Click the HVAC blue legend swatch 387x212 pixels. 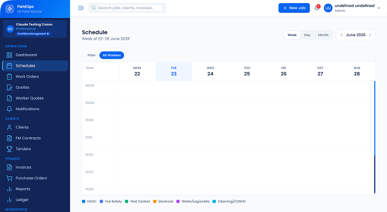[84, 201]
